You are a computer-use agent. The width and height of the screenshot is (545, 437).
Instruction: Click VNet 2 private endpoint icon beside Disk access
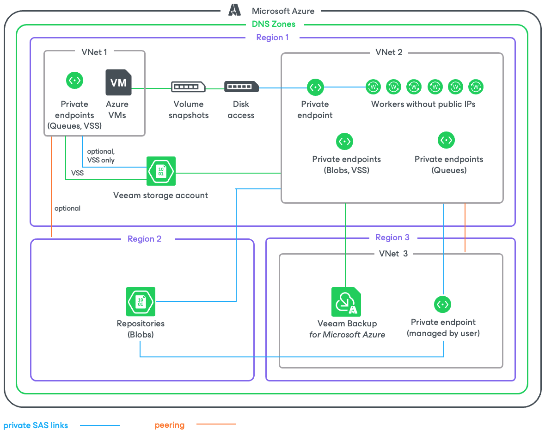pyautogui.click(x=315, y=87)
